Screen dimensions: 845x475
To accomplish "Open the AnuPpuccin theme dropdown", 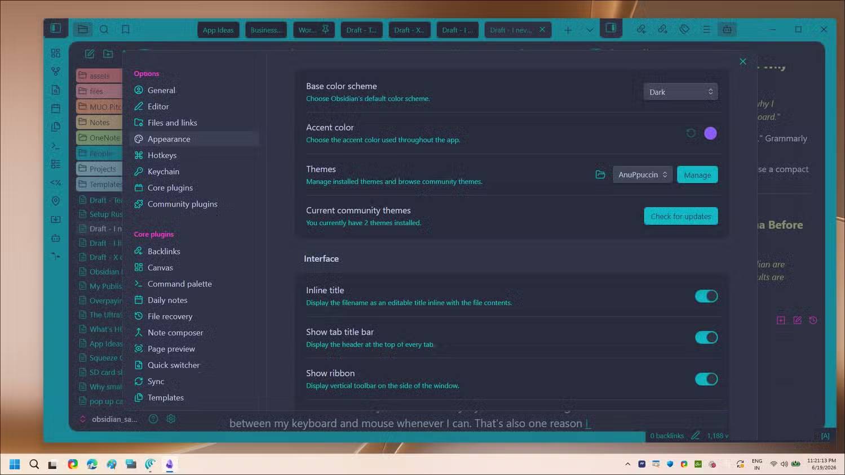I will (643, 174).
